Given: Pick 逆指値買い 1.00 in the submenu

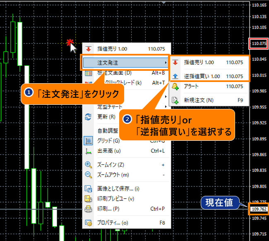Looking at the screenshot, I should click(x=209, y=76).
